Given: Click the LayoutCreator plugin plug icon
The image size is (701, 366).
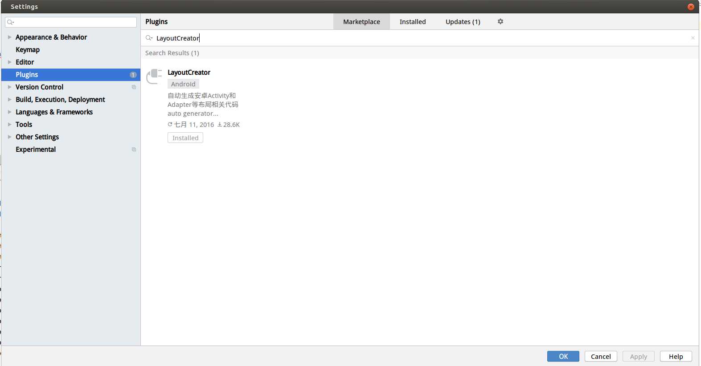Looking at the screenshot, I should (x=154, y=77).
